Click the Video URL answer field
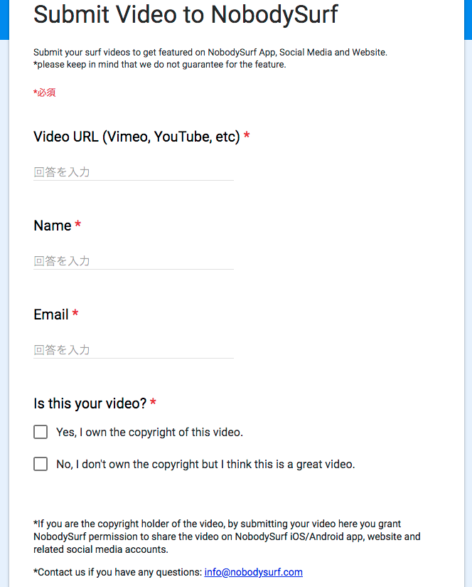This screenshot has width=472, height=587. coord(134,172)
